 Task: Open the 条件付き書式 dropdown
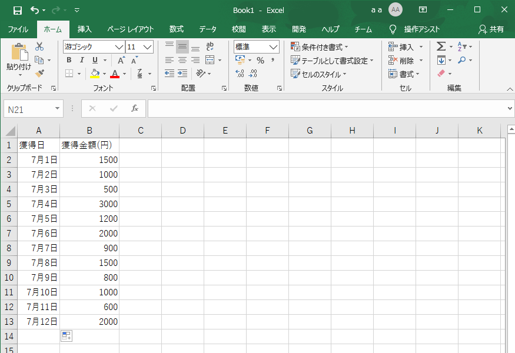[x=320, y=47]
